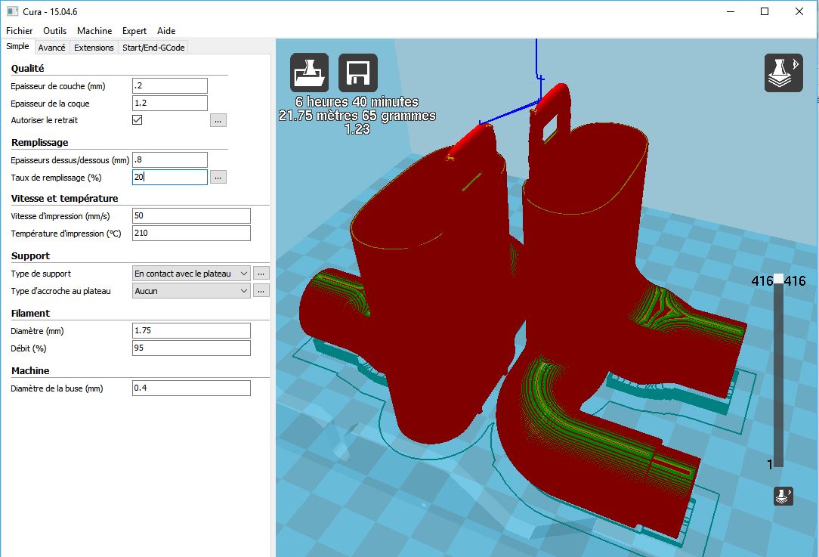This screenshot has width=819, height=557.
Task: Click the Load model icon
Action: (309, 73)
